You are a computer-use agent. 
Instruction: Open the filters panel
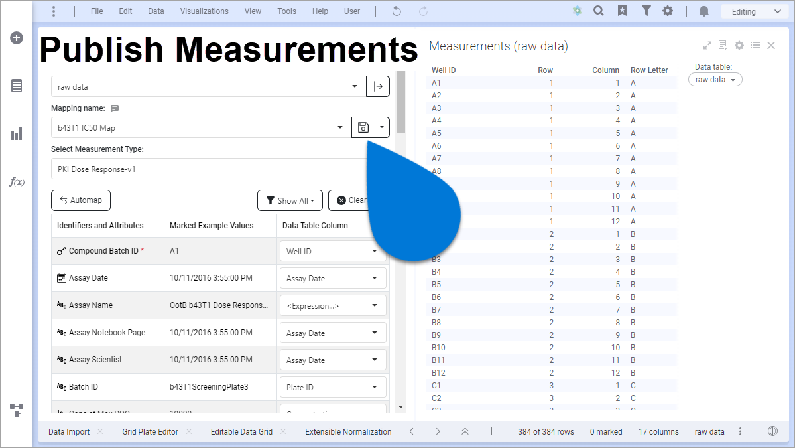[x=646, y=11]
